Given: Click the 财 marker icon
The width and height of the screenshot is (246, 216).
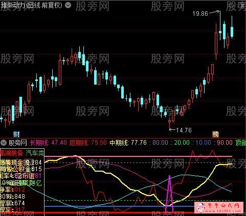Looking at the screenshot, I should [16, 134].
